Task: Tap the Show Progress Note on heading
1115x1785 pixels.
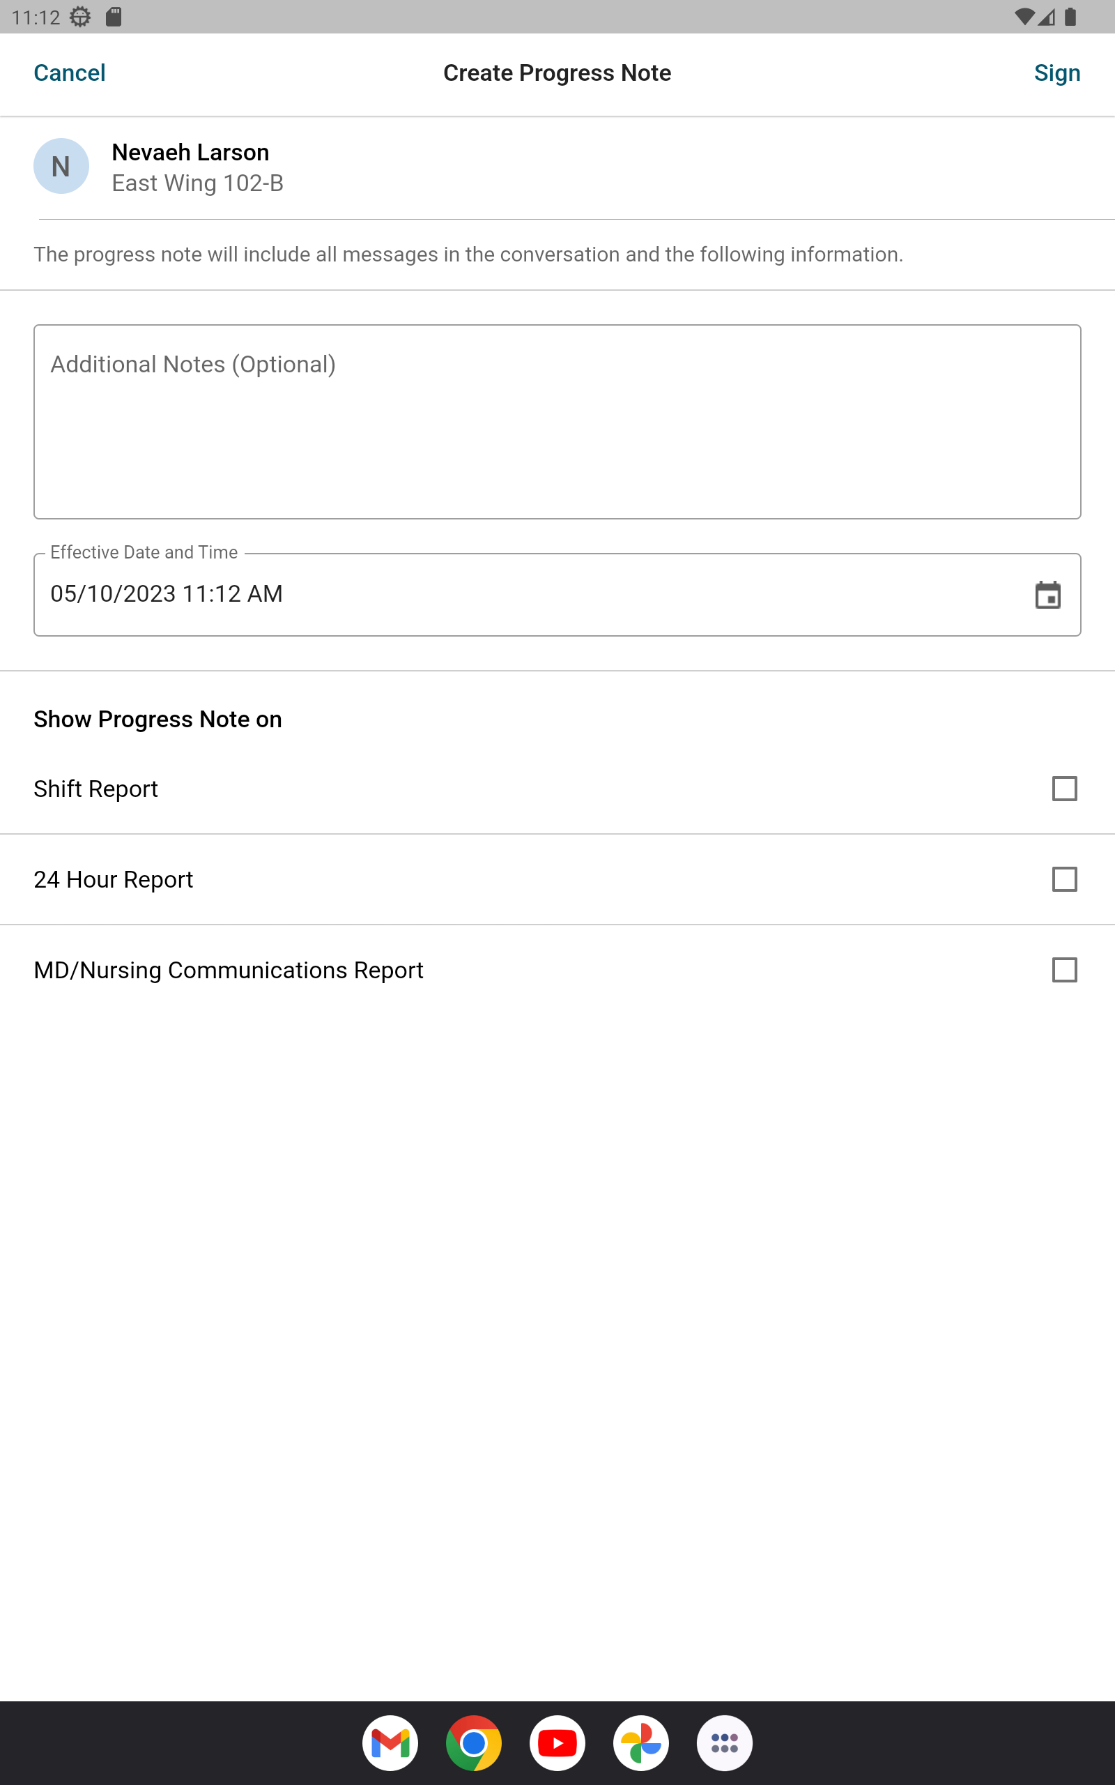Action: [x=157, y=719]
